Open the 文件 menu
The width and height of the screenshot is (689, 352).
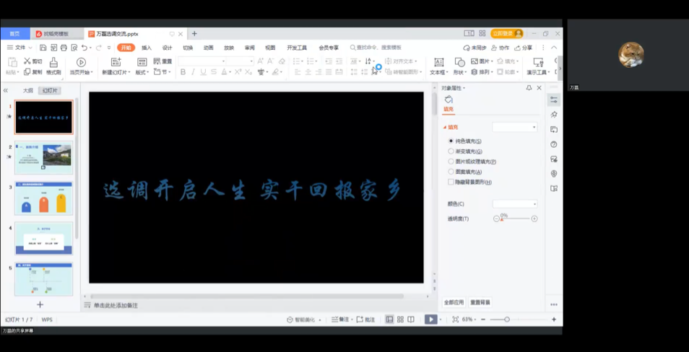tap(19, 48)
